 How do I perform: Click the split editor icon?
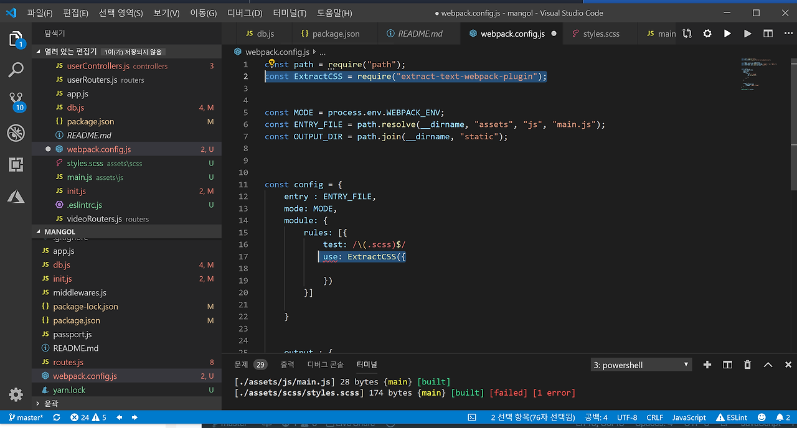[768, 34]
